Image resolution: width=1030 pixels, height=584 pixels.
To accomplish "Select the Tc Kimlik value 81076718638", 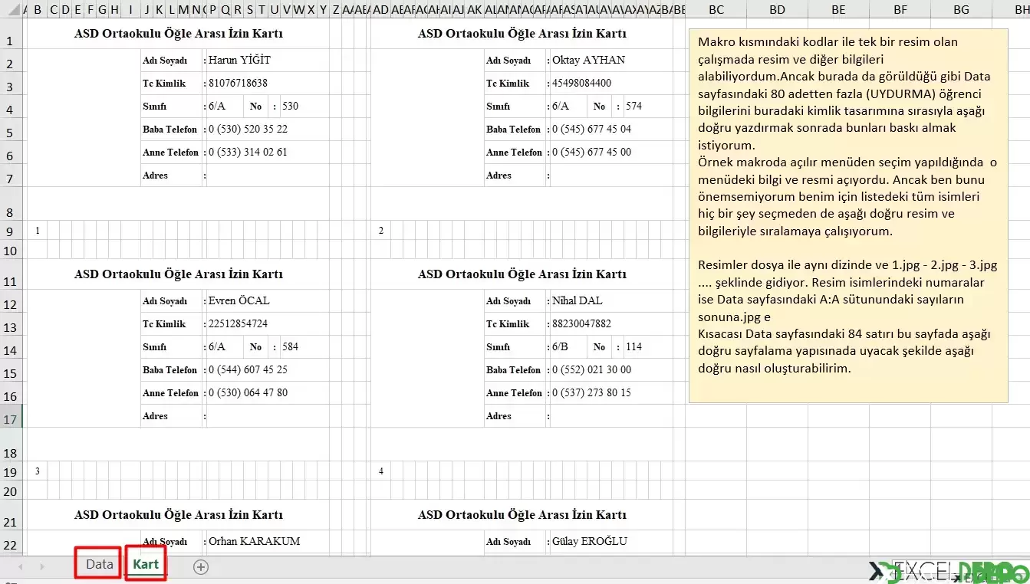I will [238, 83].
